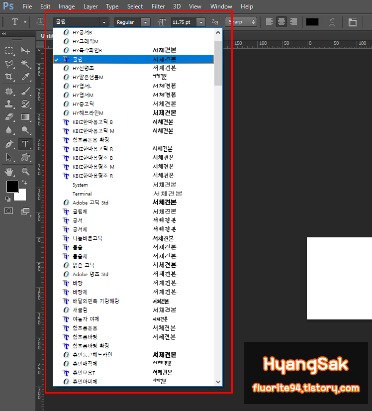Image resolution: width=372 pixels, height=411 pixels.
Task: Reset default foreground and background colors
Action: (8, 199)
